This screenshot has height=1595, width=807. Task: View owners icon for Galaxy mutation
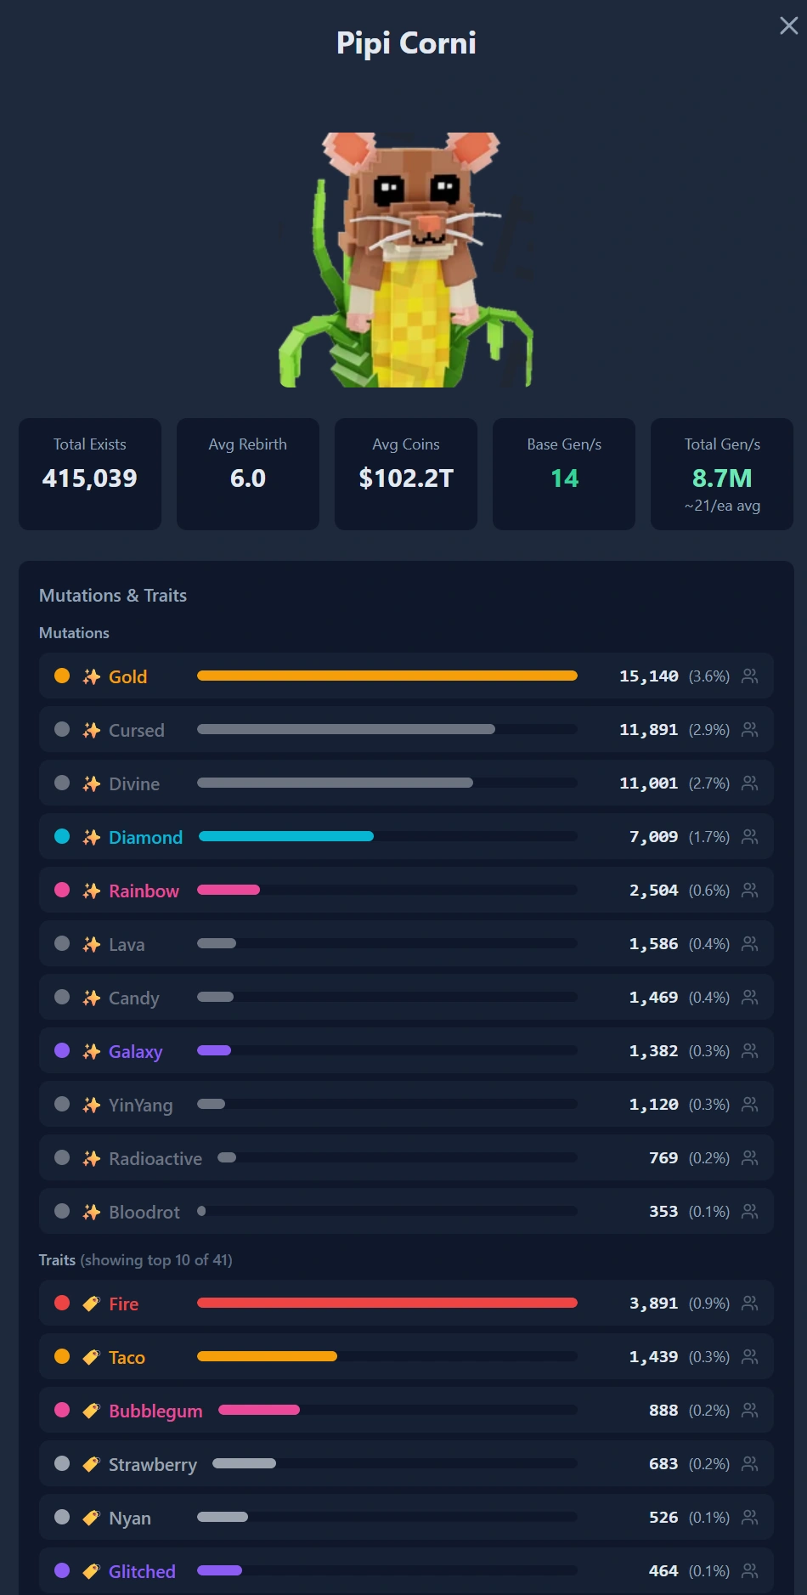tap(749, 1051)
